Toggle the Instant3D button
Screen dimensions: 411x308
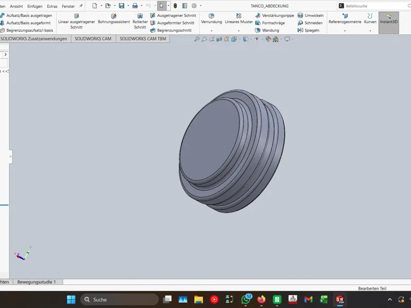point(389,23)
